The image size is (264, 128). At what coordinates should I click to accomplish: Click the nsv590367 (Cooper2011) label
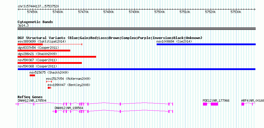pyautogui.click(x=37, y=60)
